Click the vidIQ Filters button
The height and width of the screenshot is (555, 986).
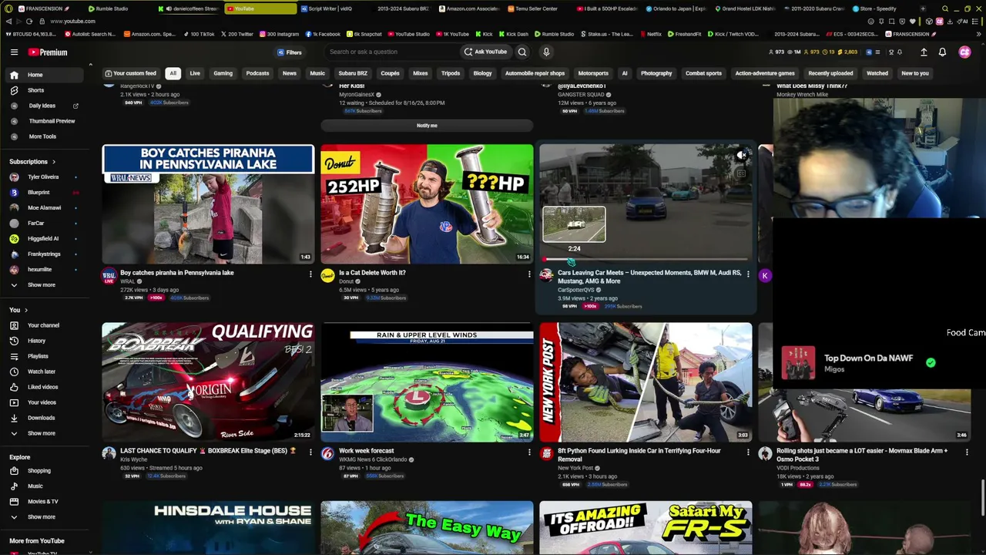[x=290, y=52]
